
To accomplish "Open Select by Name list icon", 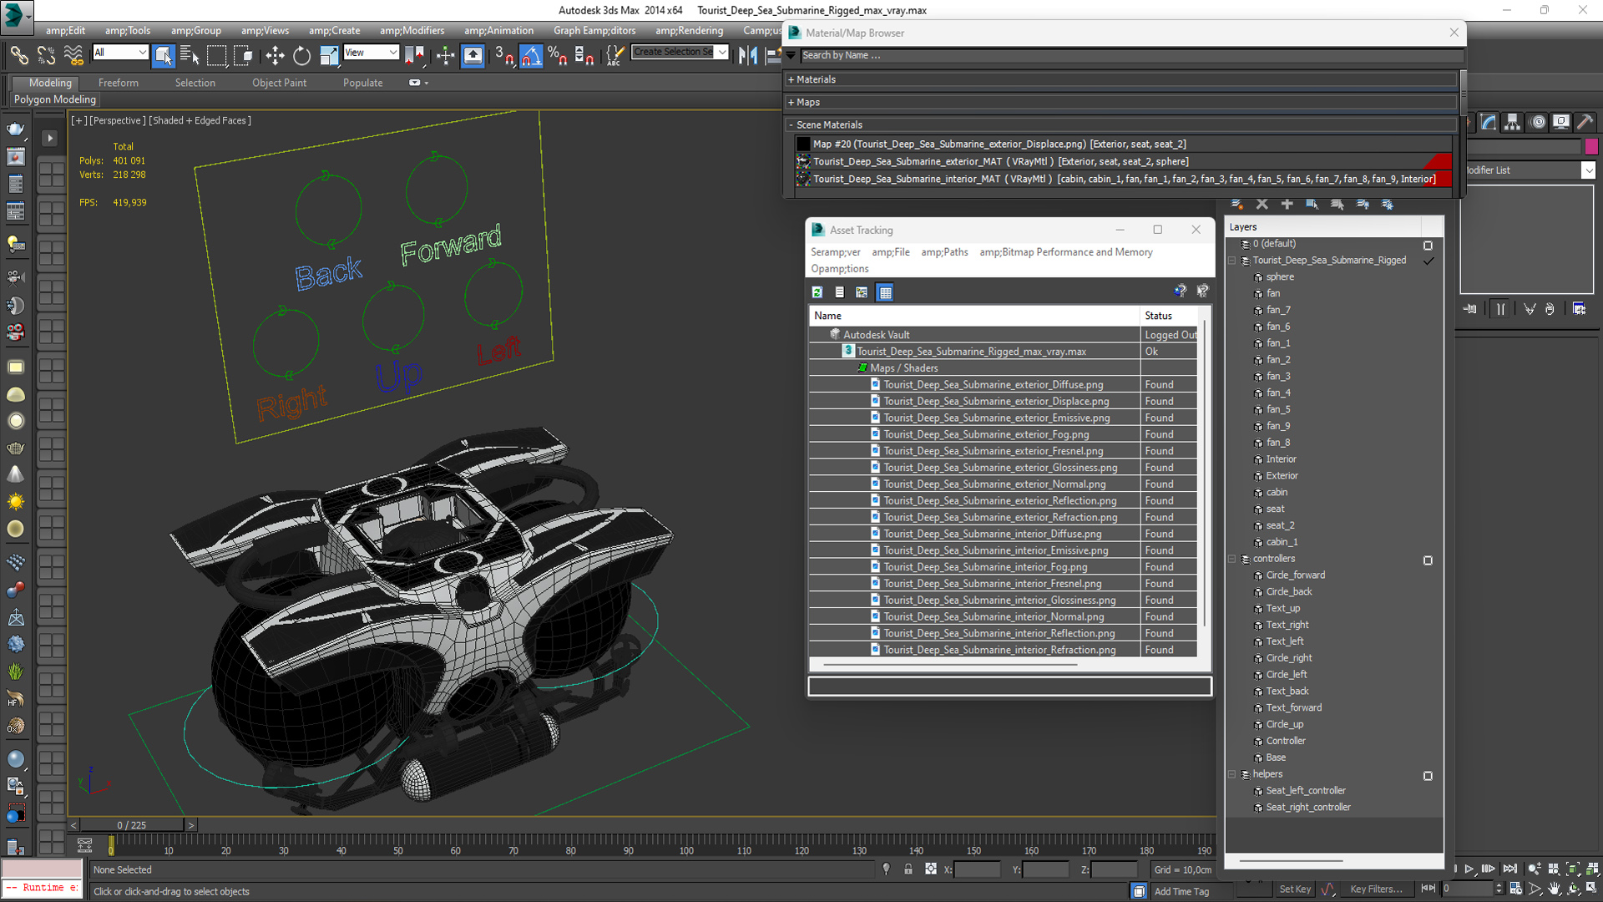I will tap(190, 55).
